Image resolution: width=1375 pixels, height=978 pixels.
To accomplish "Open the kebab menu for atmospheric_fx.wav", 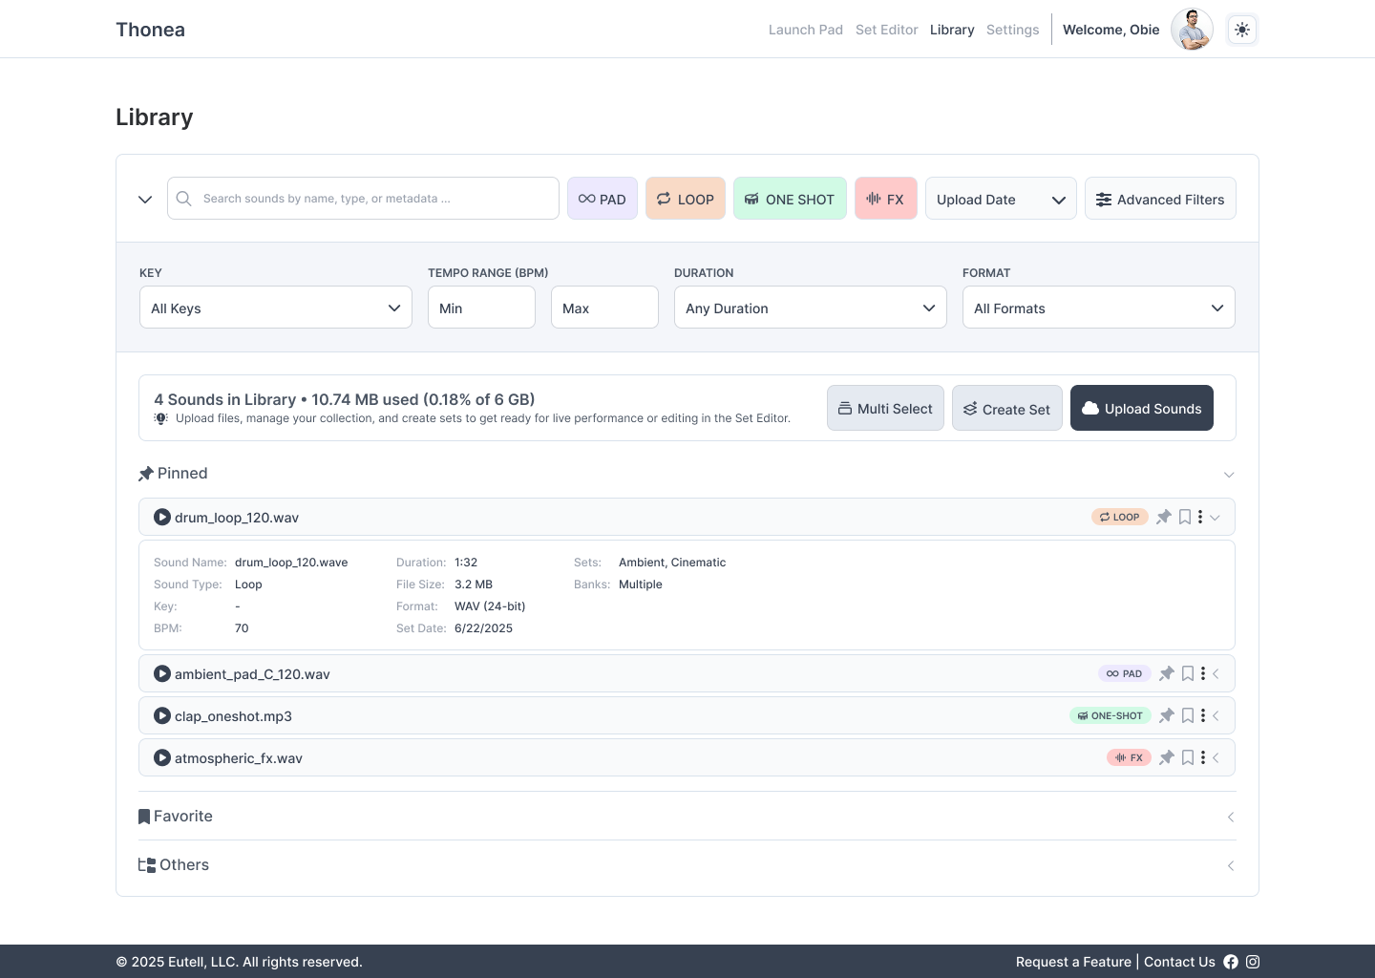I will (1203, 757).
